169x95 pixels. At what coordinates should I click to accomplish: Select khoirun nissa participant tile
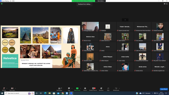coord(90,37)
